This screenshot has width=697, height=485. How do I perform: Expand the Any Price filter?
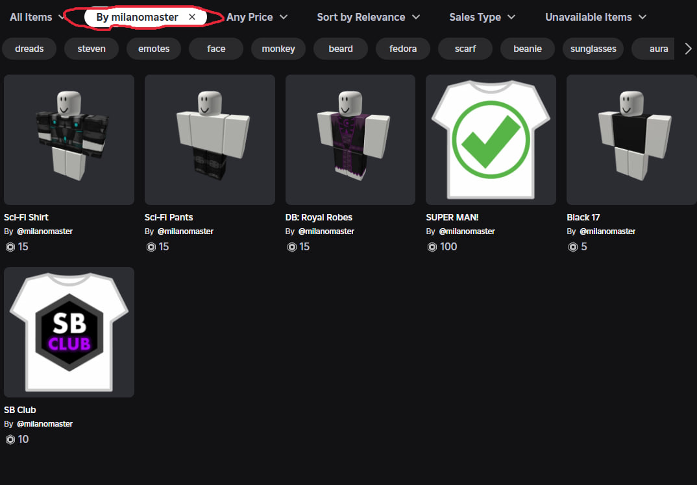tap(258, 18)
